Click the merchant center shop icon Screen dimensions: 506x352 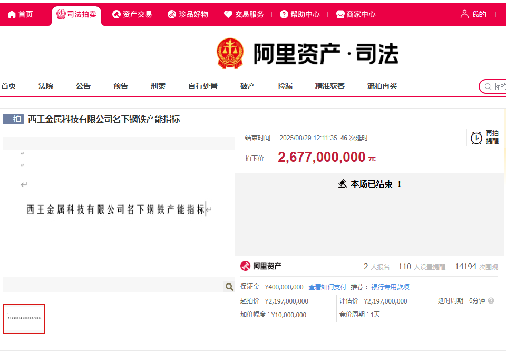pos(340,14)
